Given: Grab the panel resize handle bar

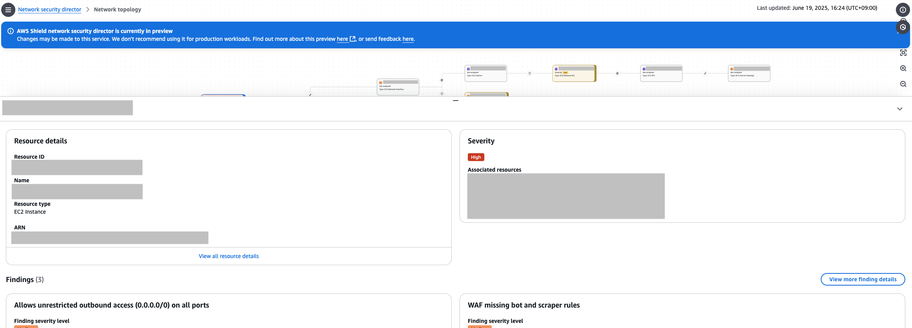Looking at the screenshot, I should point(456,101).
